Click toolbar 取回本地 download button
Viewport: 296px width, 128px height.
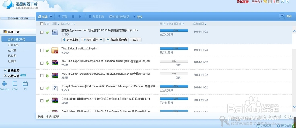(x=96, y=17)
